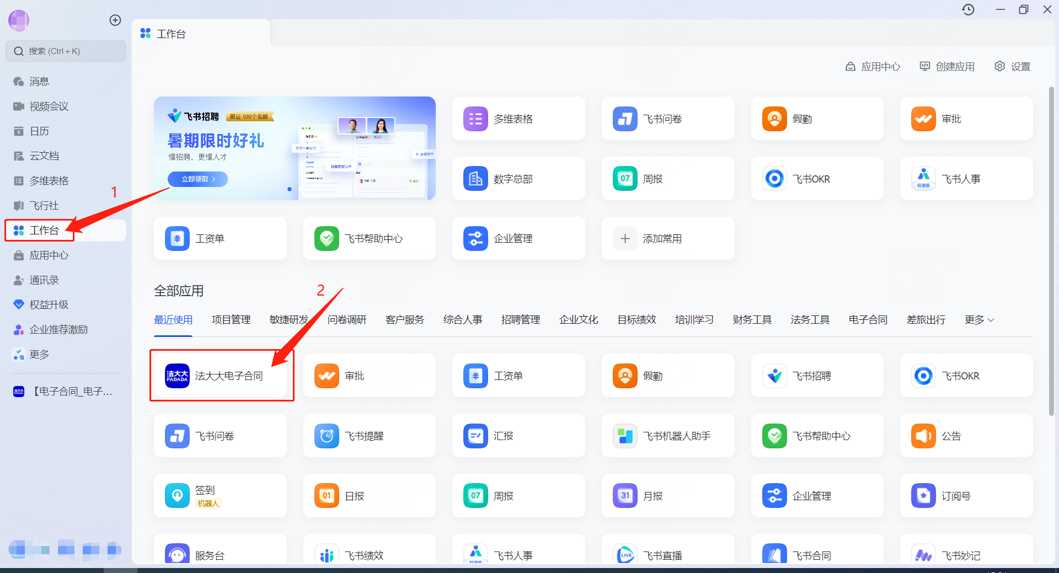Expand the 更多 category dropdown
The image size is (1059, 573).
pos(979,320)
